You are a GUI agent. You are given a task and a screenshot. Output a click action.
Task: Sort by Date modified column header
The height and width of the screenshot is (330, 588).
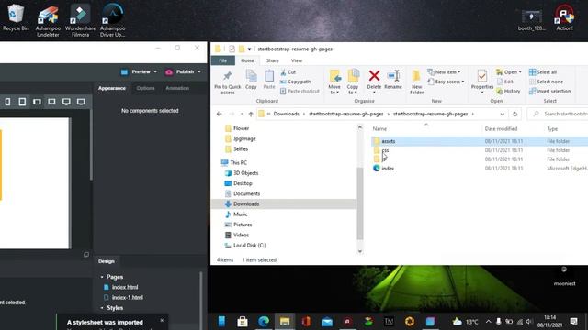pos(501,128)
